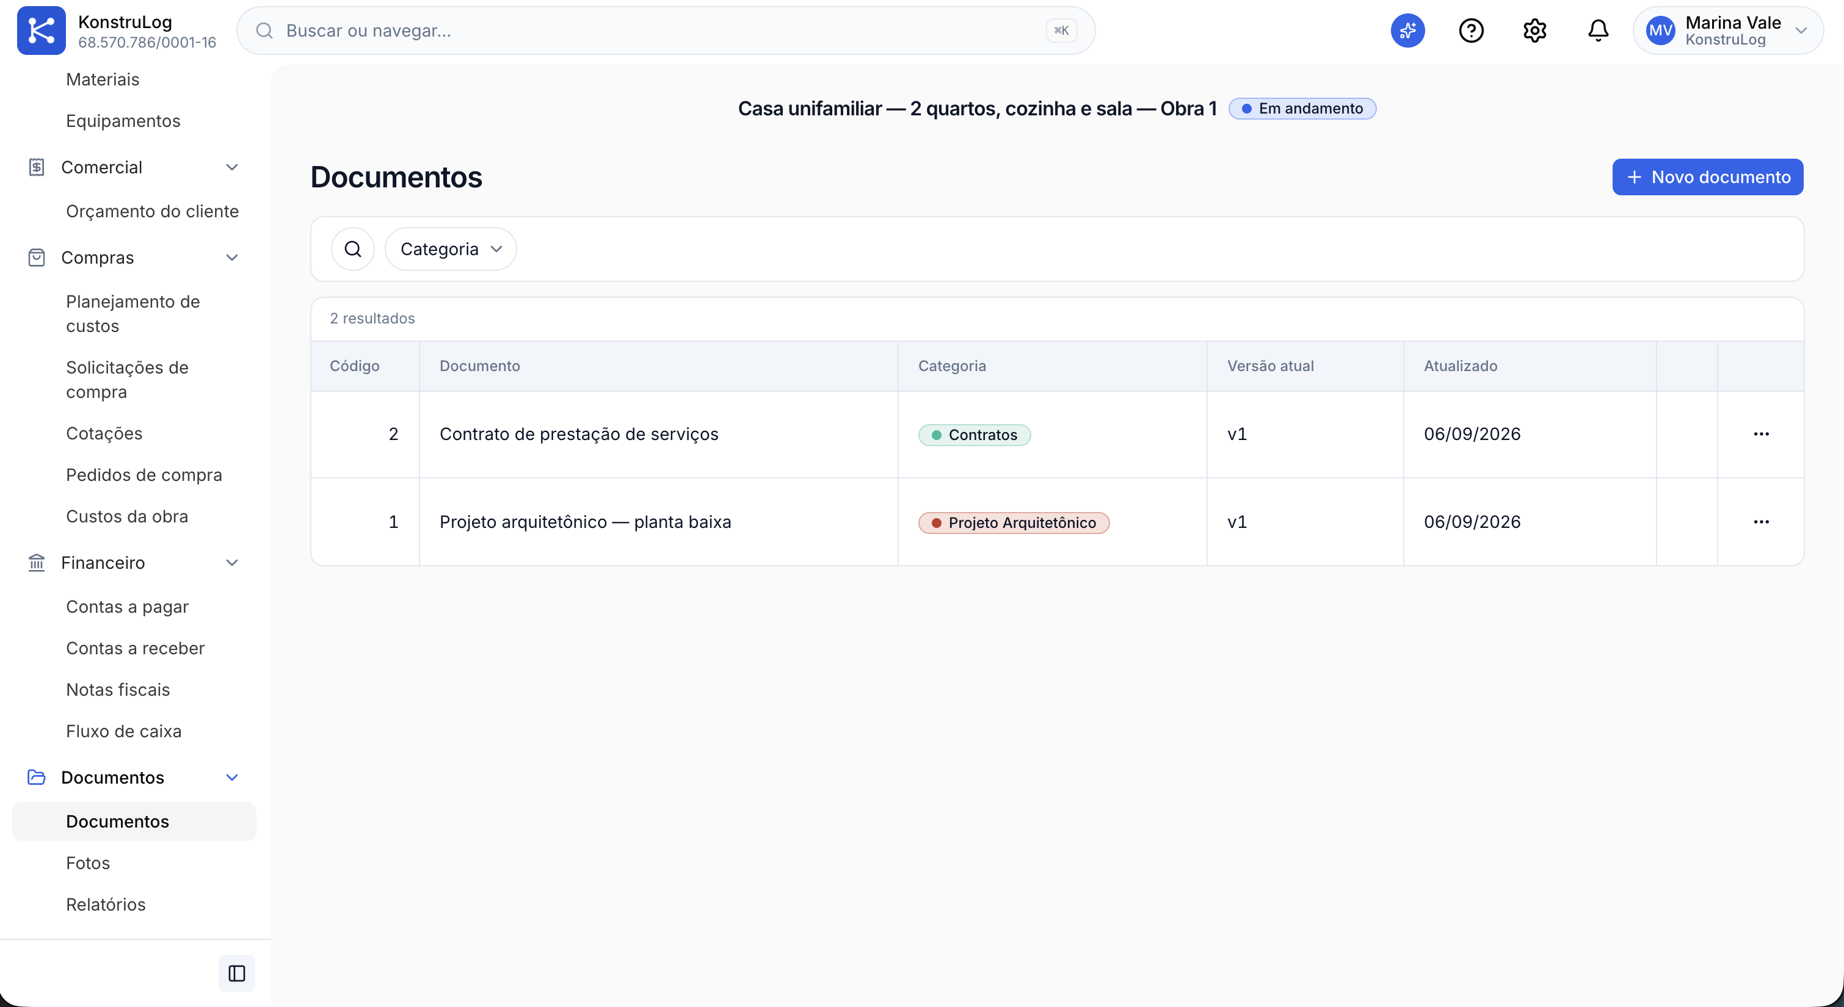Click the Comercial section icon
The height and width of the screenshot is (1007, 1844).
coord(37,167)
